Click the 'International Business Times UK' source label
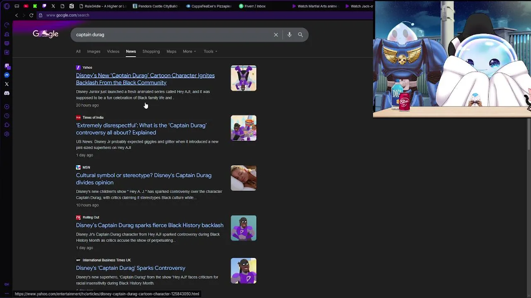This screenshot has width=531, height=298. click(x=107, y=260)
